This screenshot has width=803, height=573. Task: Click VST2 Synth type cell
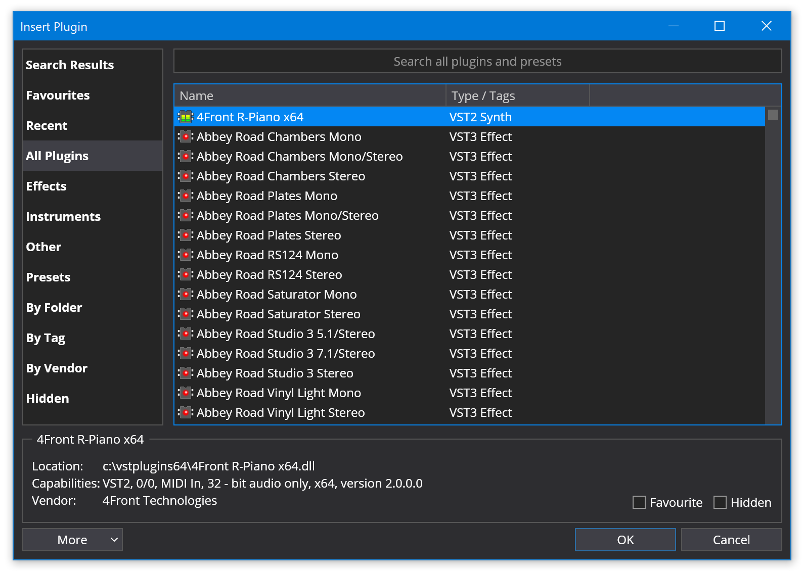tap(480, 117)
